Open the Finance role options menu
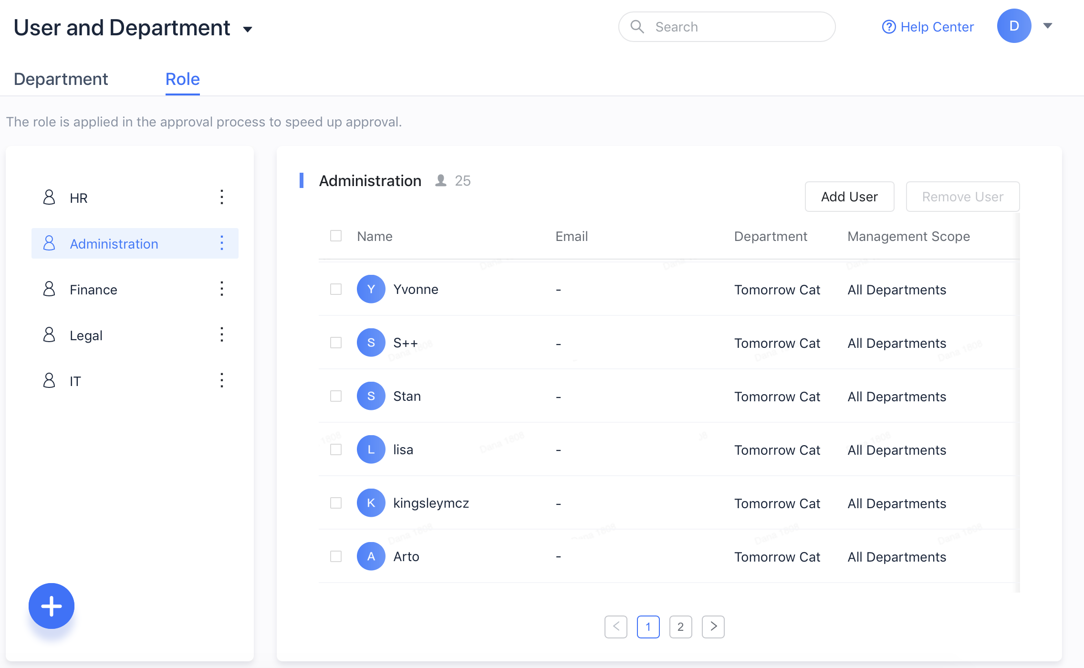The width and height of the screenshot is (1084, 668). [221, 289]
